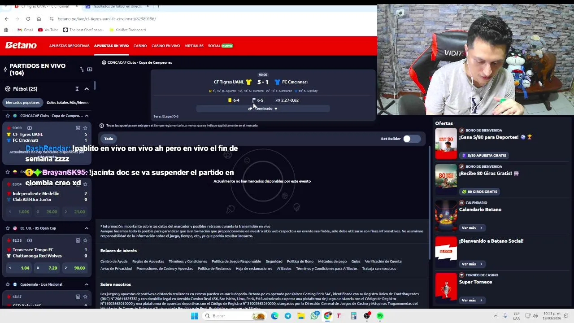Click the live stream filter icon in Partidos en Vivo header
This screenshot has height=323, width=574.
[x=90, y=69]
